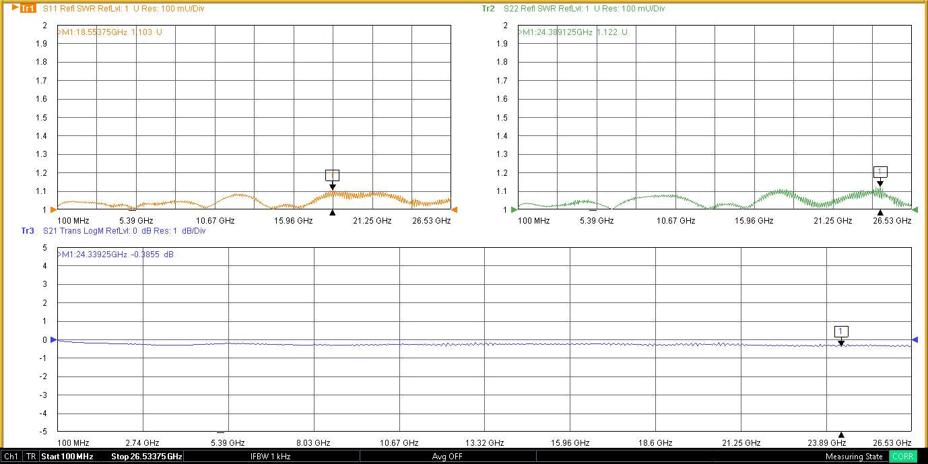Select the Tr2 trace label
Screen dimensions: 928x464
[488, 9]
